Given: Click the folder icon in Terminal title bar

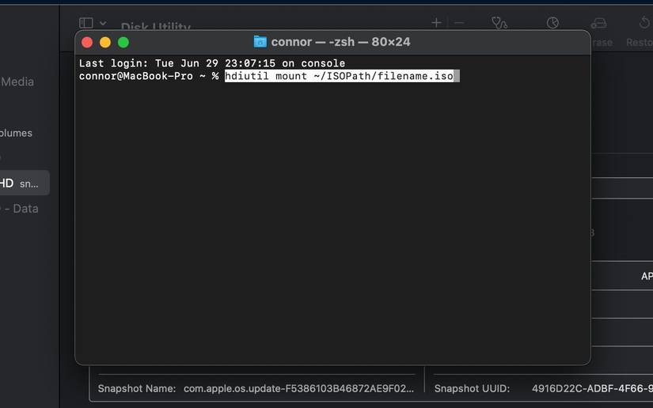Looking at the screenshot, I should pos(260,42).
